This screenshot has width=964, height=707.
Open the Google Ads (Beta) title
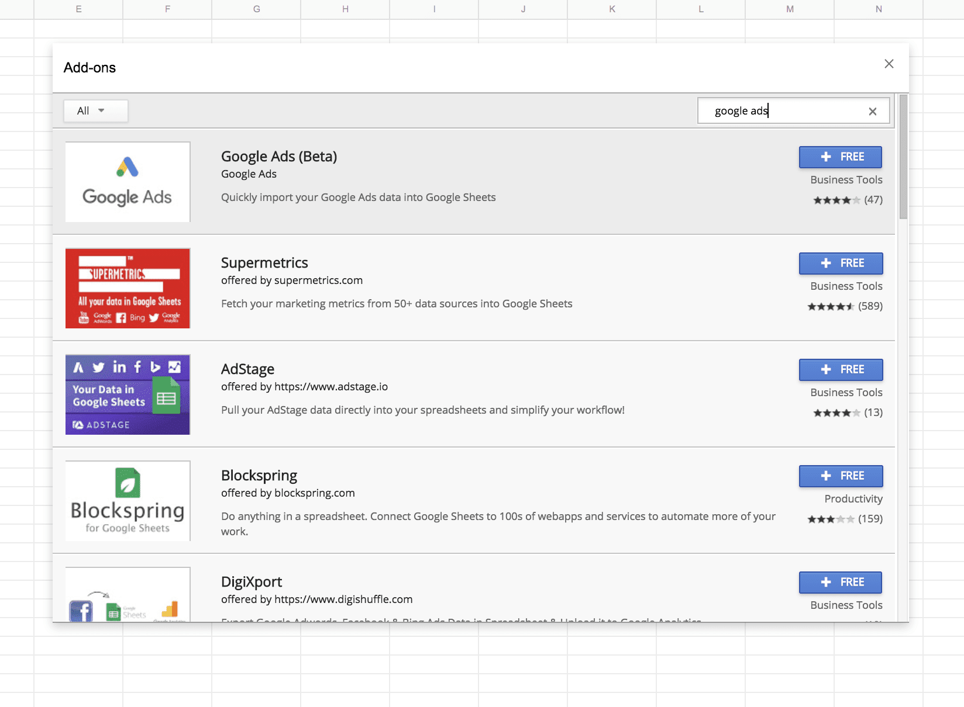click(x=279, y=156)
